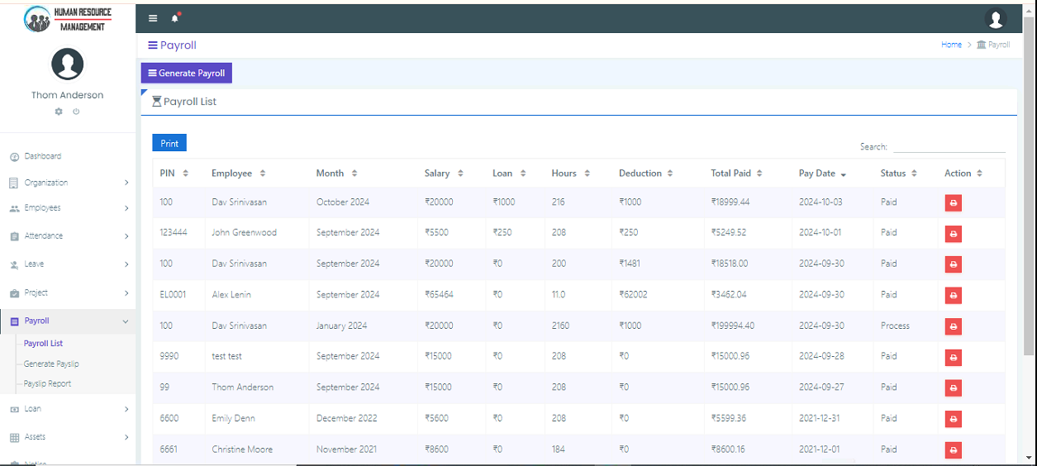Click the settings gear under Thom Anderson
The width and height of the screenshot is (1037, 466).
tap(59, 112)
